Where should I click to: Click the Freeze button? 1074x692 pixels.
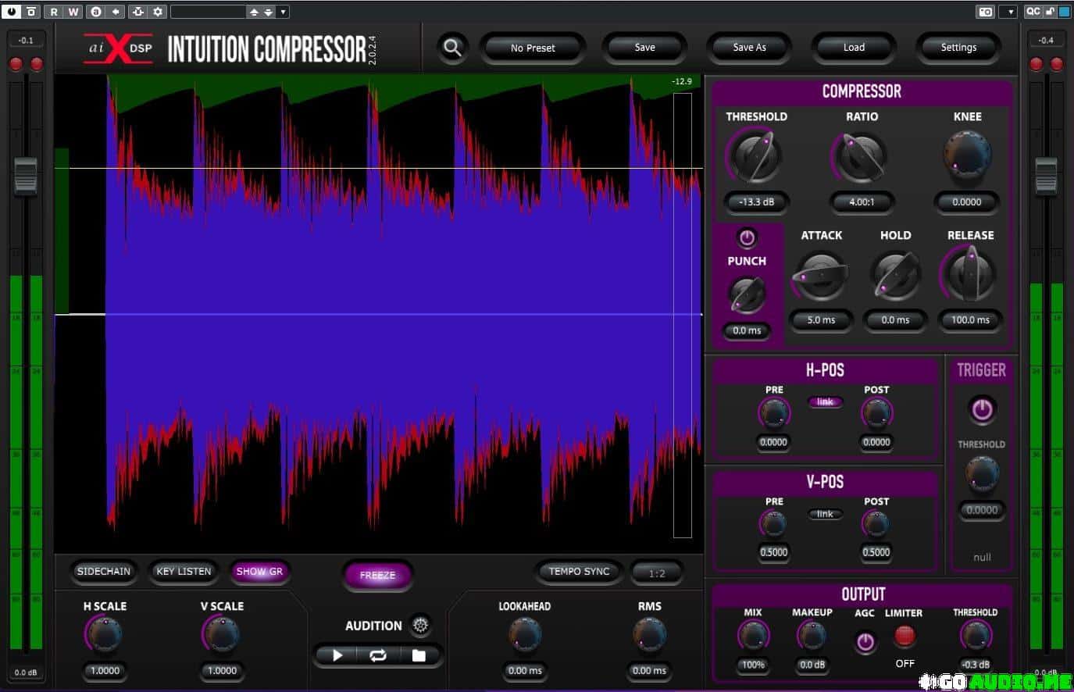click(x=377, y=576)
